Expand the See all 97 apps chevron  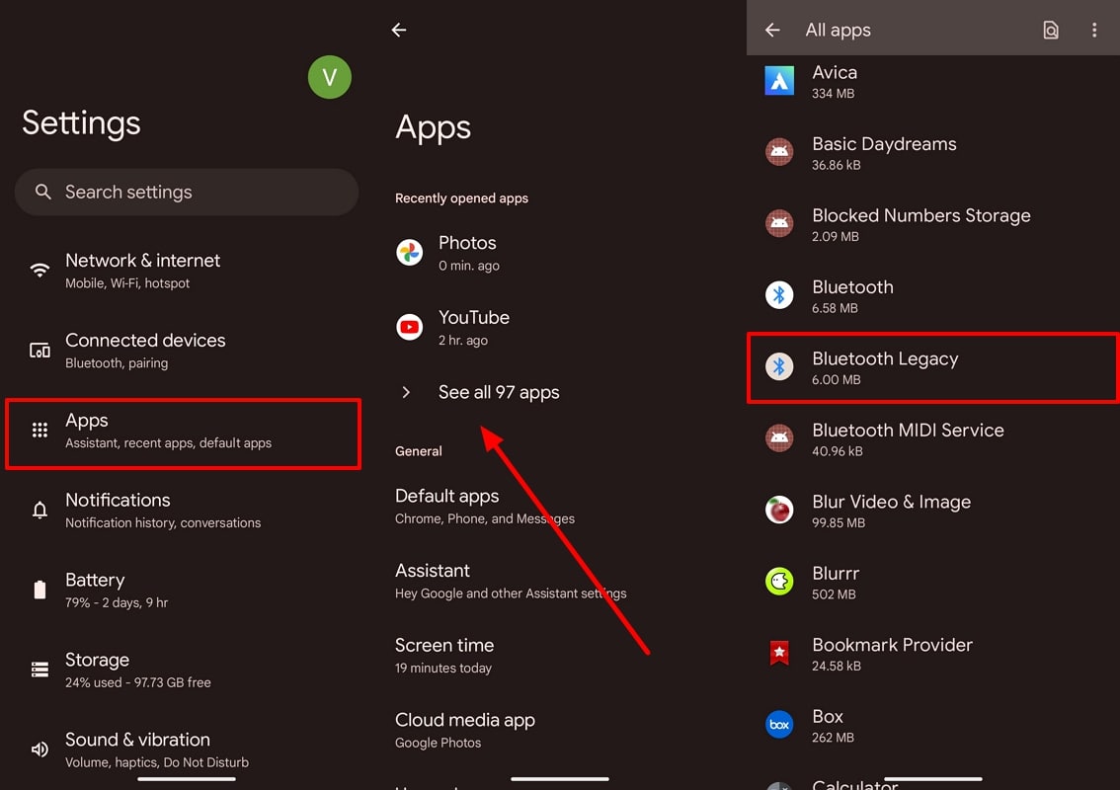(x=405, y=392)
